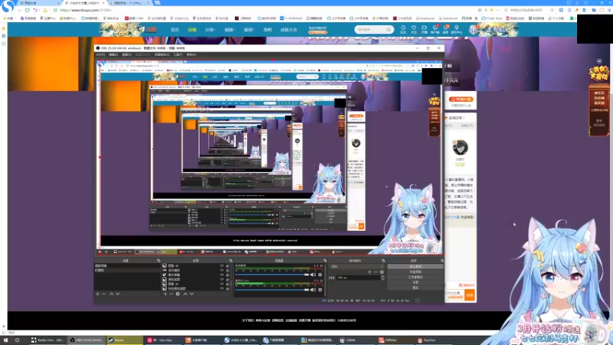Open OBS 场景集合 Scene Collection menu
This screenshot has width=613, height=345.
162,54
